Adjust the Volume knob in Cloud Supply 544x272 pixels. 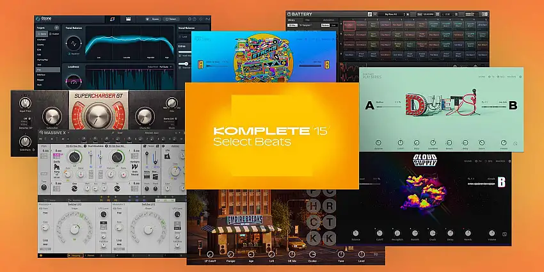pos(492,233)
